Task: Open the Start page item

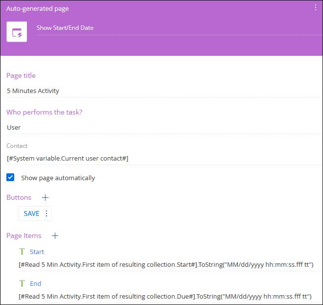Action: 37,252
